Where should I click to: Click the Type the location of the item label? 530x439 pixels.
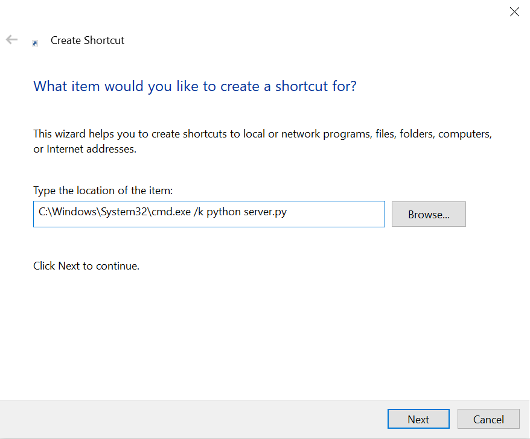point(103,191)
